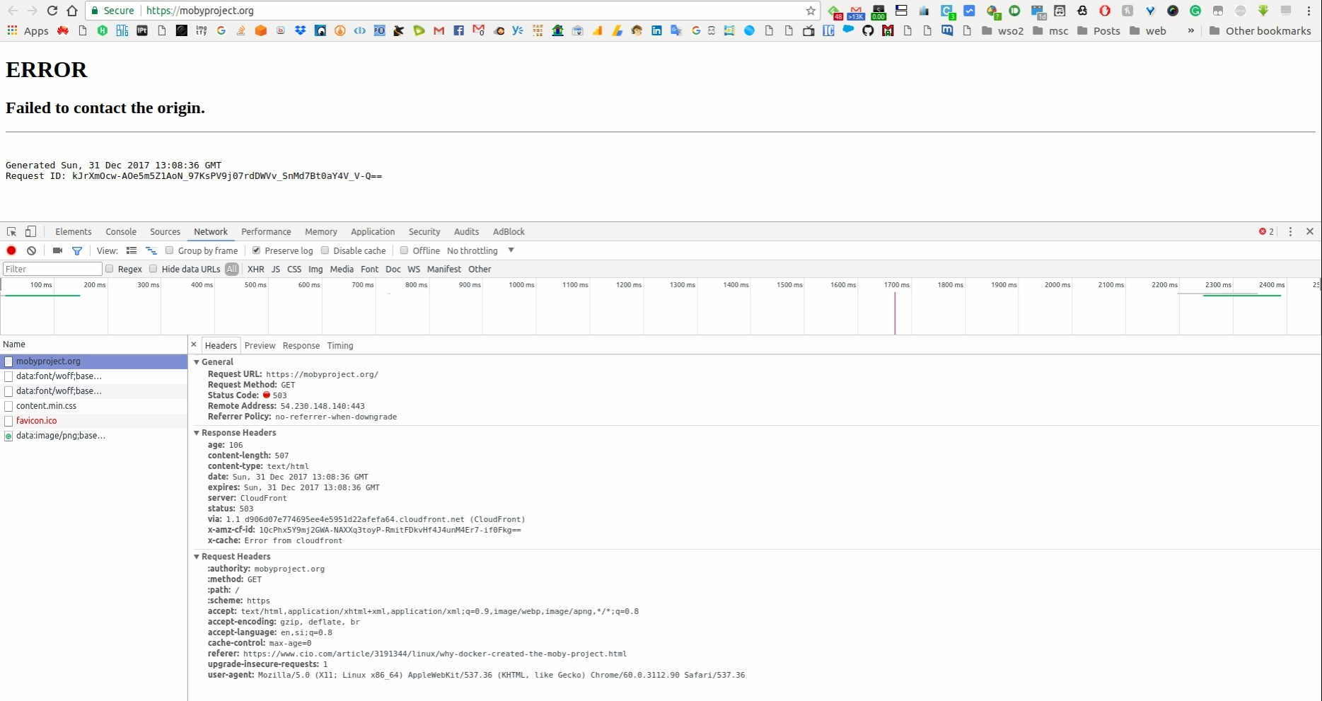Open the No throttling dropdown

(480, 250)
